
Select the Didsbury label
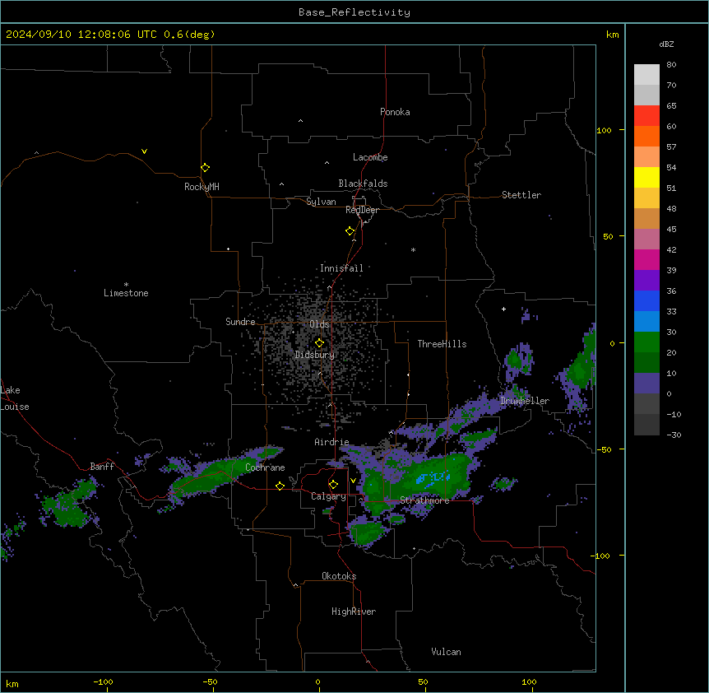click(315, 355)
